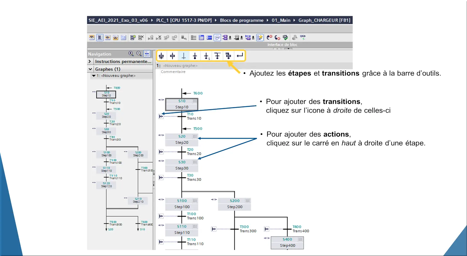Open transition condition icon left of T10
Image resolution: width=467 pixels, height=256 pixels.
(x=161, y=116)
